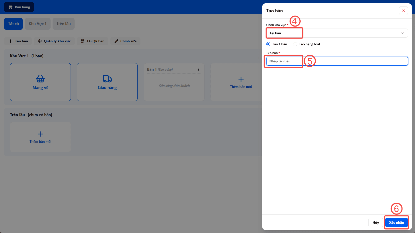The width and height of the screenshot is (415, 233).
Task: Click the plus icon in Khu Vực 1
Action: click(241, 79)
